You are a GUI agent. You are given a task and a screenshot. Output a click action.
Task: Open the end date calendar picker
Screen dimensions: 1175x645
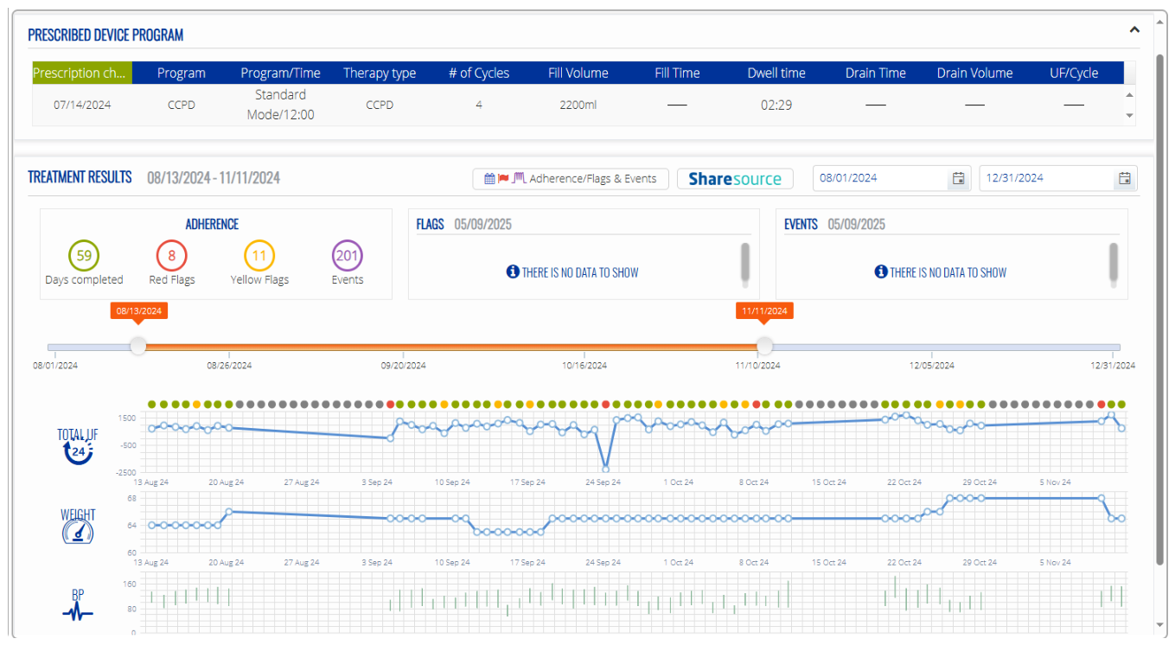(x=1124, y=178)
